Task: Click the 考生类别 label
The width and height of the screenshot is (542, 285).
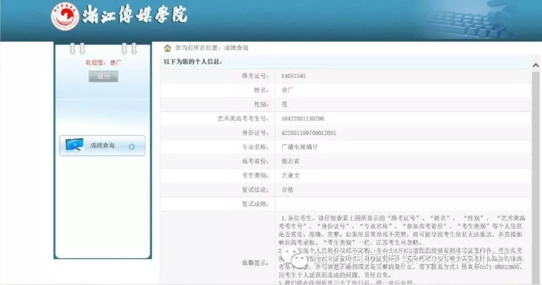Action: point(255,176)
